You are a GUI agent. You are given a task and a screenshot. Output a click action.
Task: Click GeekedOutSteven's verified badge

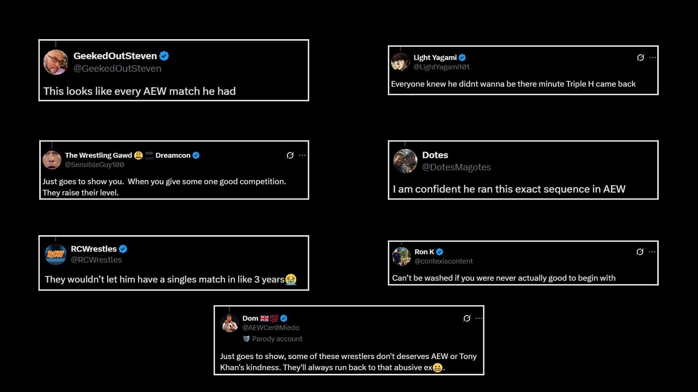point(164,56)
